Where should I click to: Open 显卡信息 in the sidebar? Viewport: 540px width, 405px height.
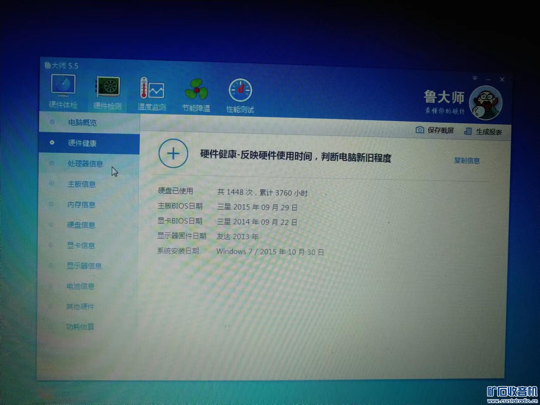click(x=81, y=246)
